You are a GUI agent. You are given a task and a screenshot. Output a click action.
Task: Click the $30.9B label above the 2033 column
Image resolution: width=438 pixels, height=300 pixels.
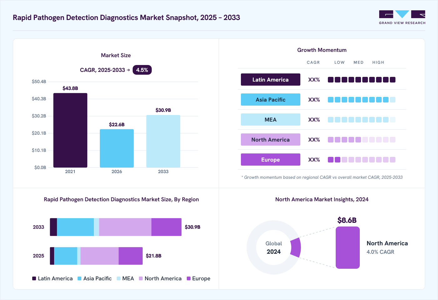coord(163,110)
